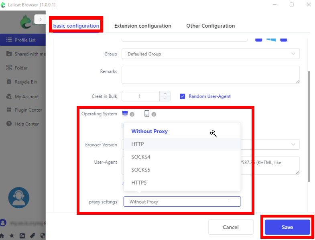The width and height of the screenshot is (315, 240).
Task: Click the Plugin Center icon
Action: (x=9, y=110)
